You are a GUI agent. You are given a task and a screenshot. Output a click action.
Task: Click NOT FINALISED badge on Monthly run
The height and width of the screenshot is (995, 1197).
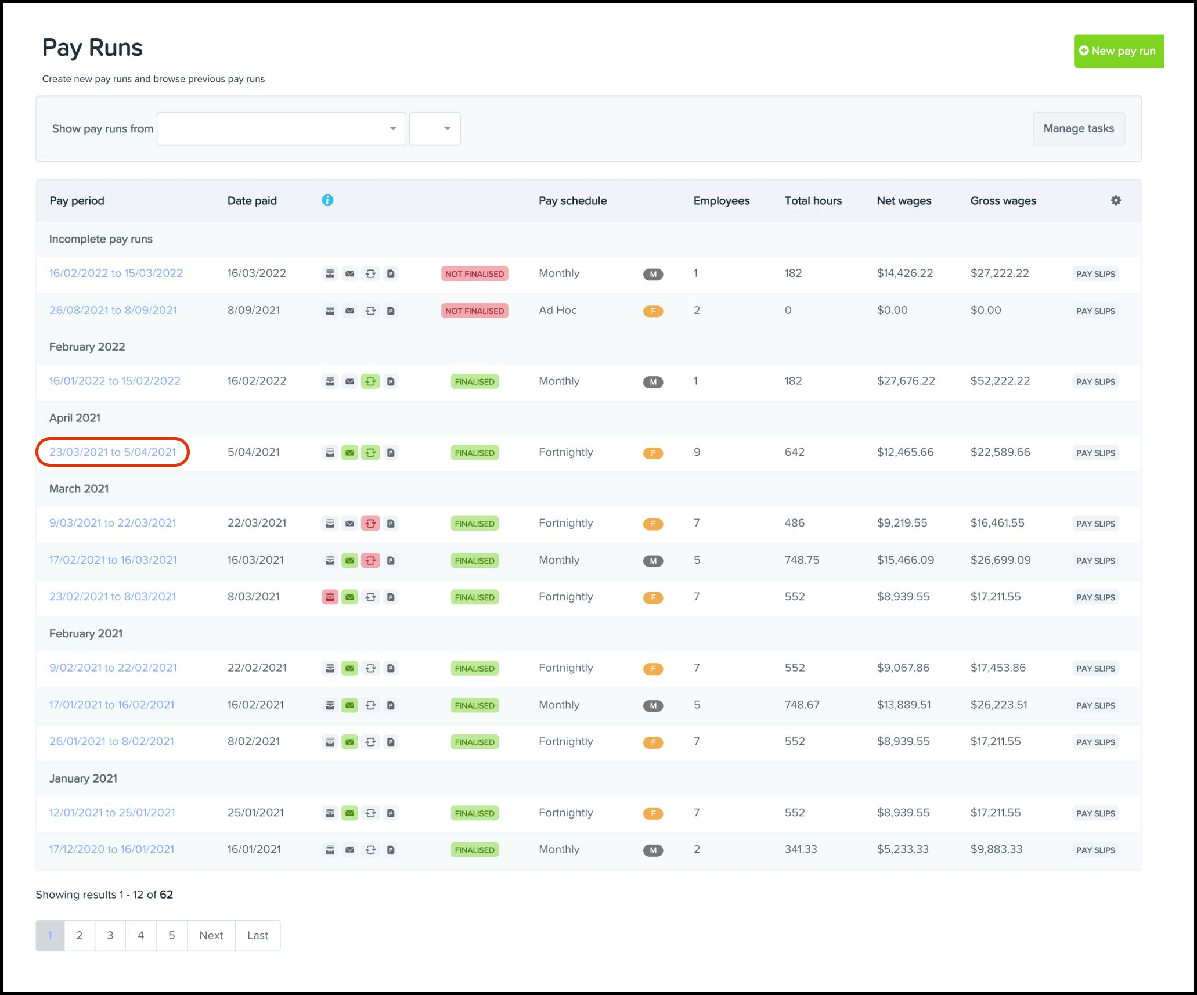474,274
